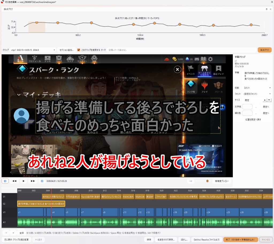Viewport: 274px width, 244px height.
Task: Click the orange 採点グラフ button
Action: (x=265, y=50)
